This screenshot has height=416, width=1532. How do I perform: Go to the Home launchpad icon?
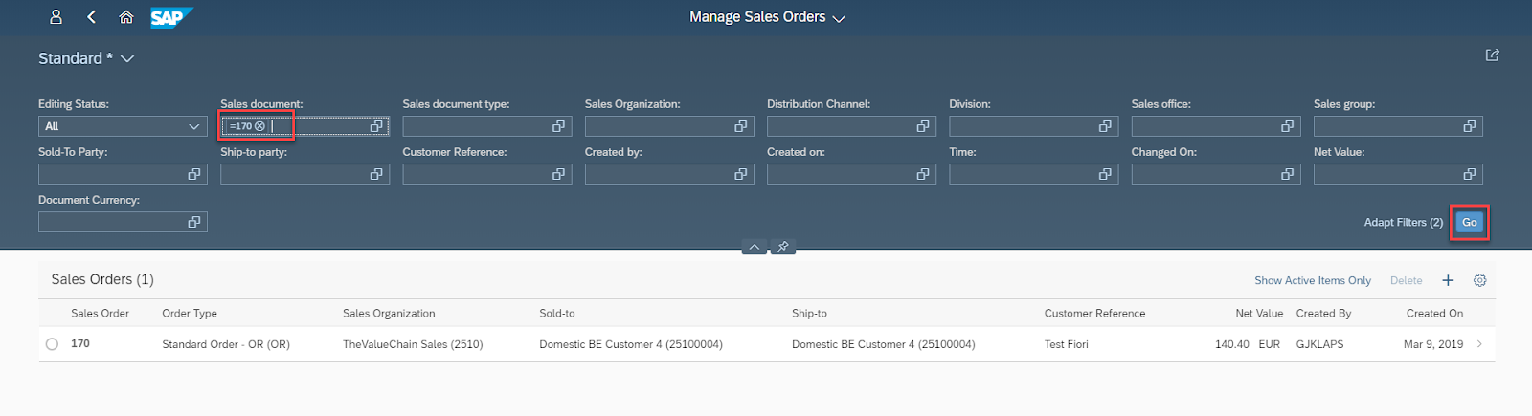pos(125,17)
